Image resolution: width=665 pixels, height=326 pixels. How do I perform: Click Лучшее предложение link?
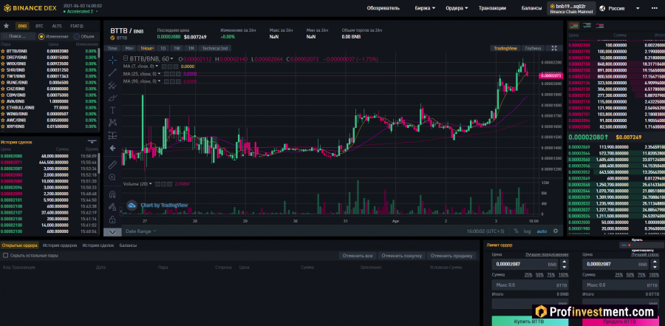click(x=547, y=255)
